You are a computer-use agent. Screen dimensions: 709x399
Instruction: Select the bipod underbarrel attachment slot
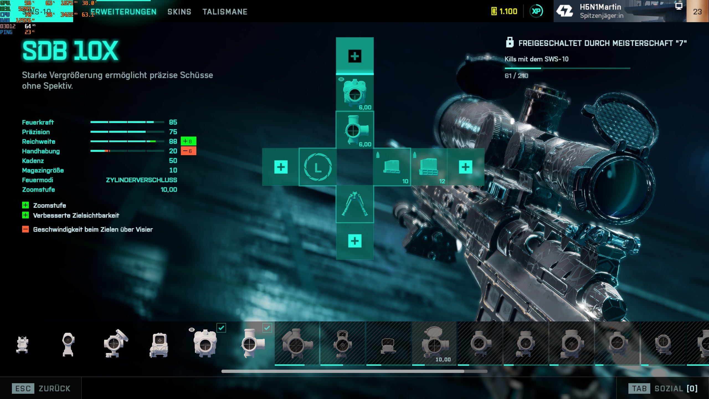tap(355, 204)
